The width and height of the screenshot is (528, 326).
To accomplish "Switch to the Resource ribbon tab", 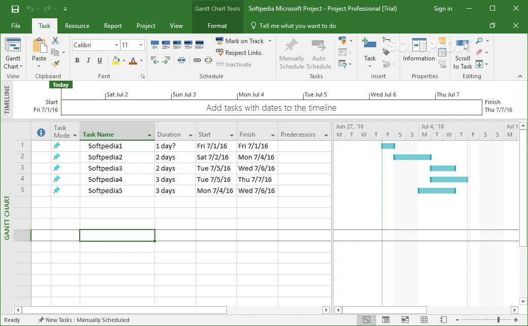I will pyautogui.click(x=77, y=25).
